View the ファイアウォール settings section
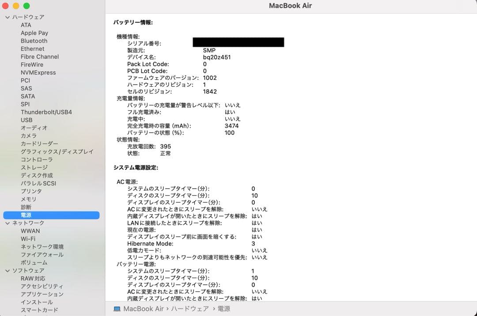Screen dimensions: 477x316 [x=40, y=255]
